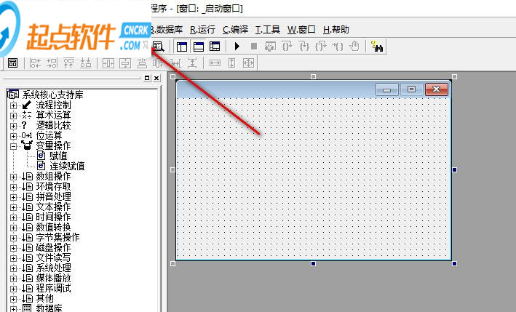The width and height of the screenshot is (516, 312).
Task: Click the form's bottom-center resize handle
Action: pyautogui.click(x=313, y=264)
